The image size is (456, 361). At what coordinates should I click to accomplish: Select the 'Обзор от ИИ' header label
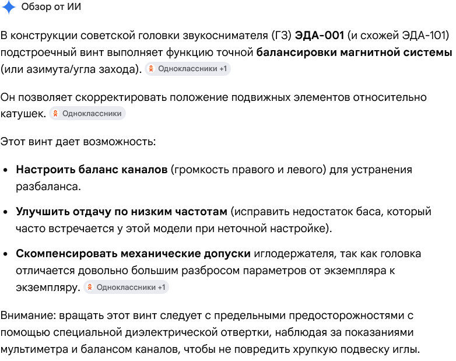coord(51,6)
